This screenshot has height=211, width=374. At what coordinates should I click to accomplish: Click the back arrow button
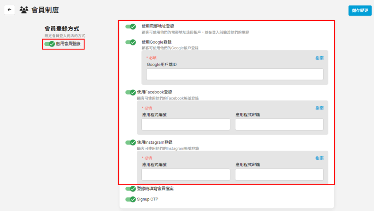tap(9, 10)
